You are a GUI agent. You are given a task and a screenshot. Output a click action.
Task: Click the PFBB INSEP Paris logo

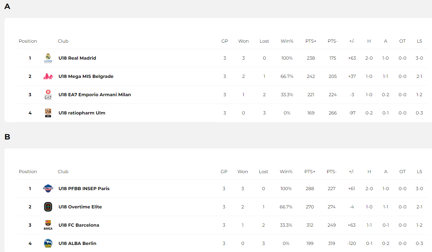[48, 189]
